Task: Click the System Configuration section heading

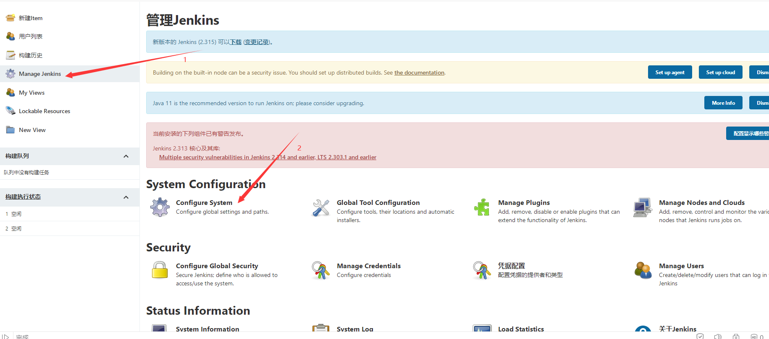Action: pyautogui.click(x=206, y=184)
